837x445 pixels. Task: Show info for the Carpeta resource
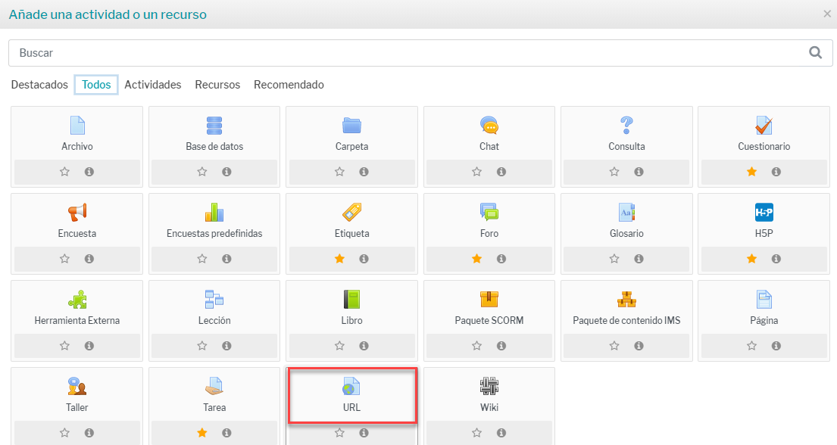[x=364, y=172]
